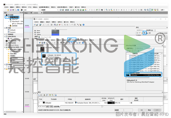Switch to the GW0XS editor tab
The height and width of the screenshot is (118, 171).
[36, 13]
